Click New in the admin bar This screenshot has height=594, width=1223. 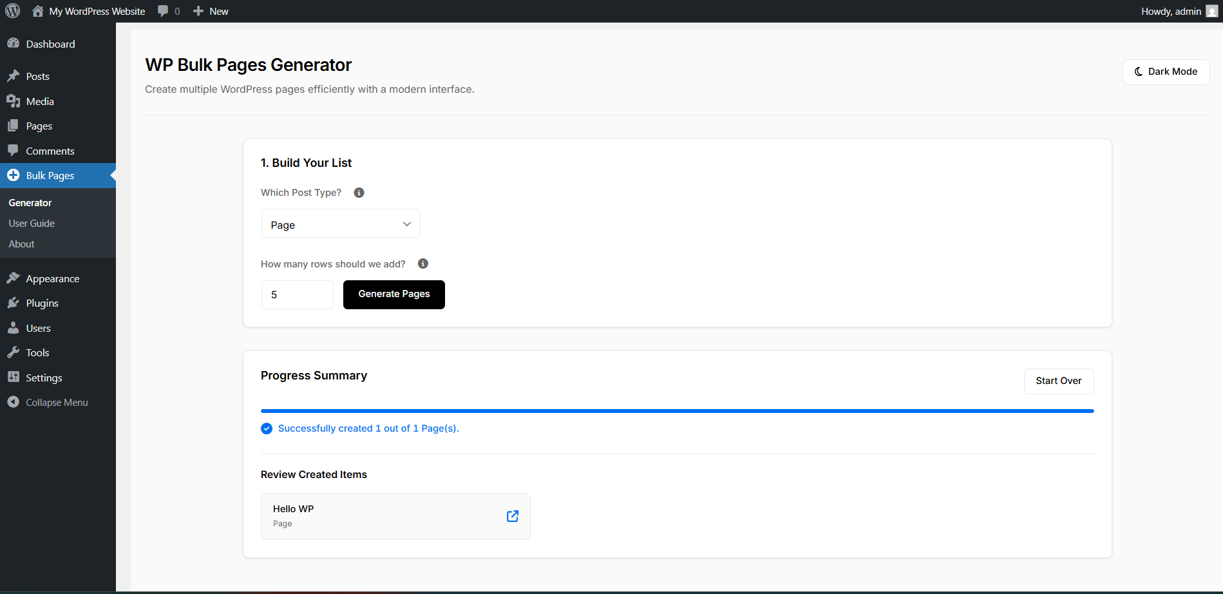tap(219, 11)
